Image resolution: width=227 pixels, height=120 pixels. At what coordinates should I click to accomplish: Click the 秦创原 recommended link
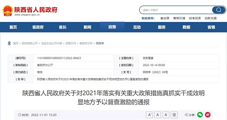[165, 18]
